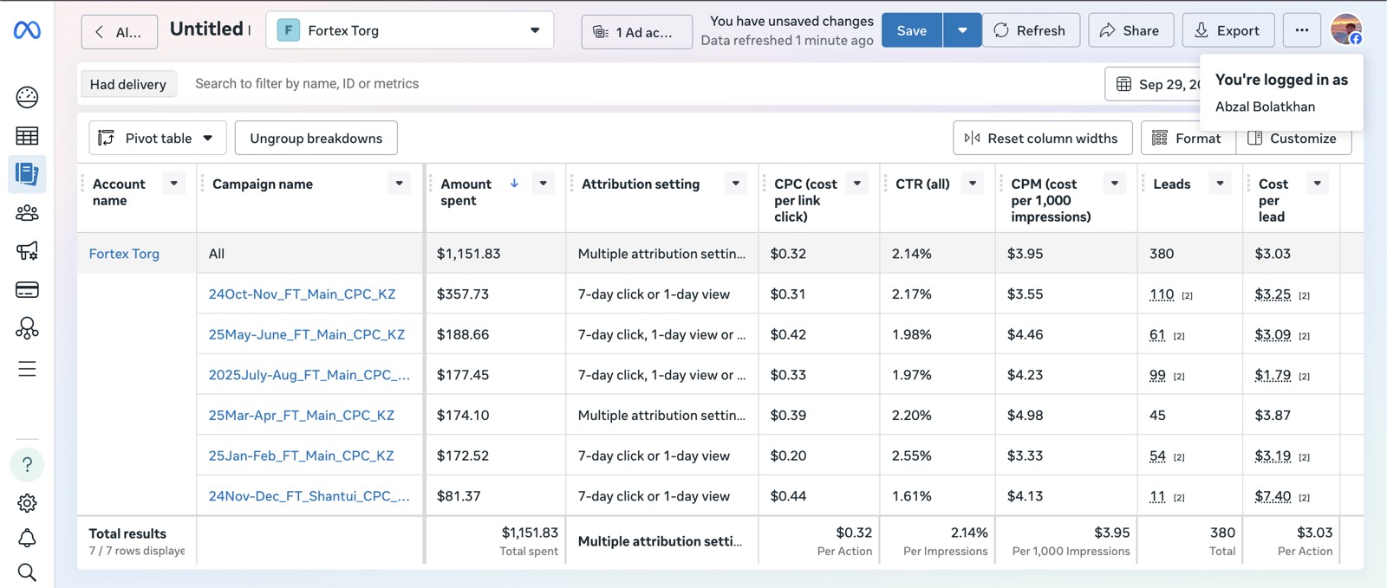1387x588 pixels.
Task: Open the date range picker Sep 29
Action: pos(1153,84)
